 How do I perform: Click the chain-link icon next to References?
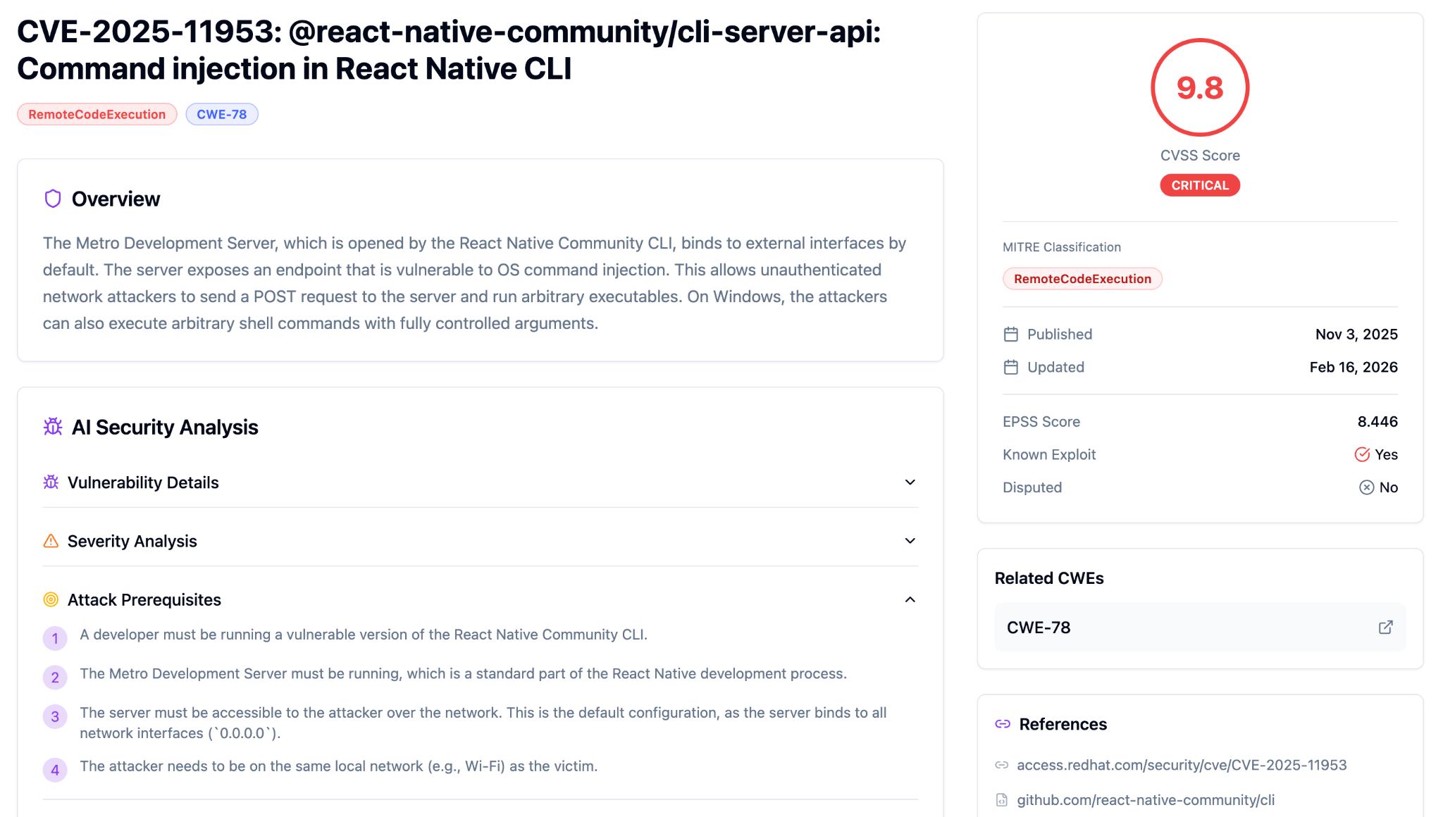[1003, 723]
